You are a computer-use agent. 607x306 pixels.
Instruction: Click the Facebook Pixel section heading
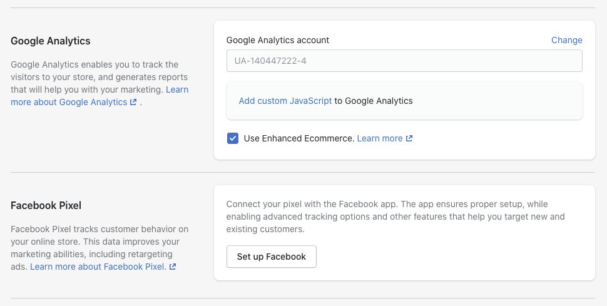(46, 205)
